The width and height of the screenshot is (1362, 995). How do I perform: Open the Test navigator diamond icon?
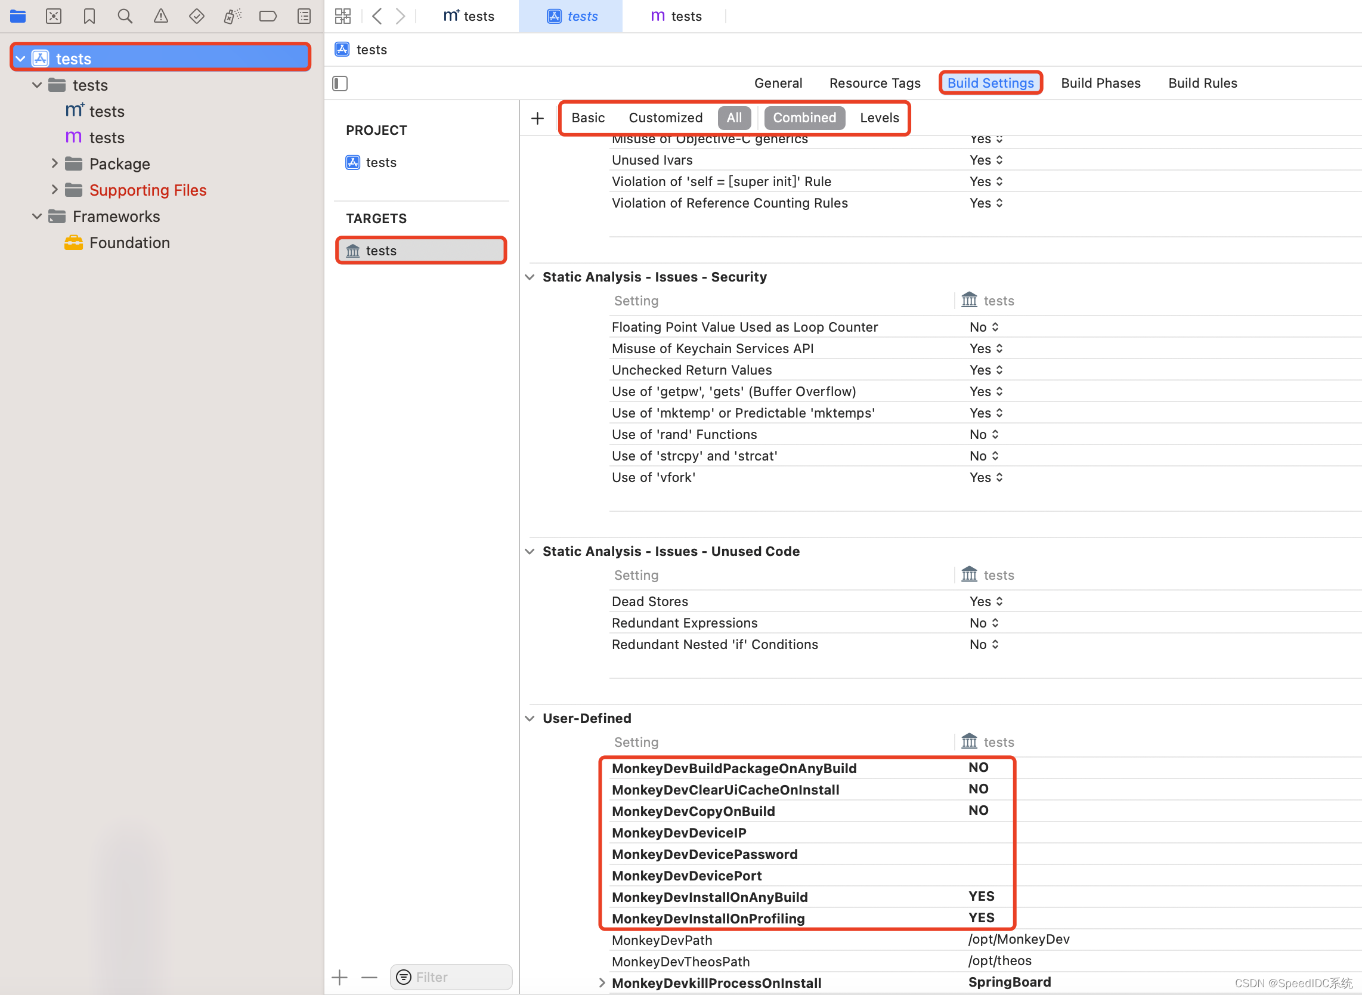[x=196, y=16]
